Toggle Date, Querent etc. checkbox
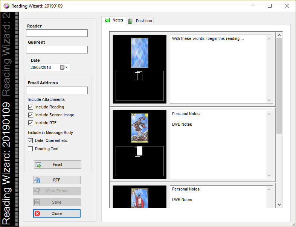Image resolution: width=296 pixels, height=227 pixels. coord(30,140)
